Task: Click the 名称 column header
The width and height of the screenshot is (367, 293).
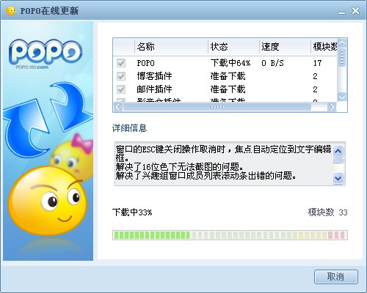Action: coord(171,47)
